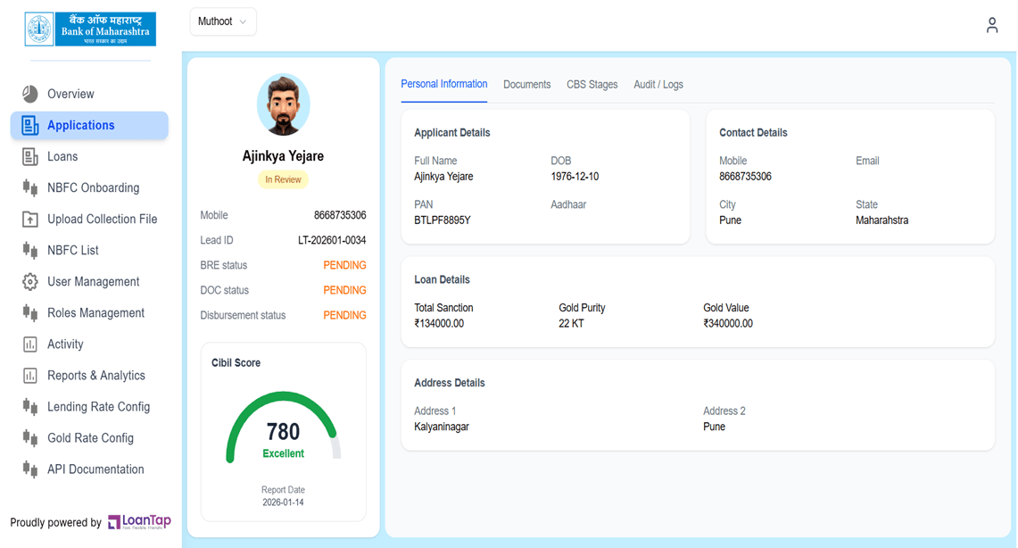Expand the Muthoot dropdown selector
This screenshot has width=1018, height=548.
coord(222,21)
